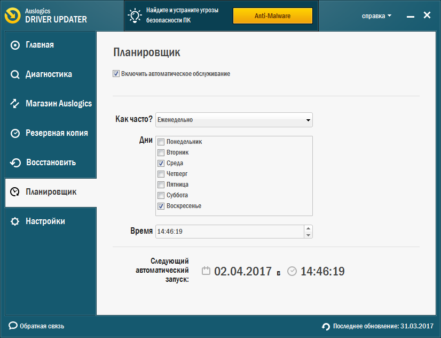Viewport: 441px width, 338px height.
Task: Increase time using the Время up stepper
Action: [x=309, y=229]
